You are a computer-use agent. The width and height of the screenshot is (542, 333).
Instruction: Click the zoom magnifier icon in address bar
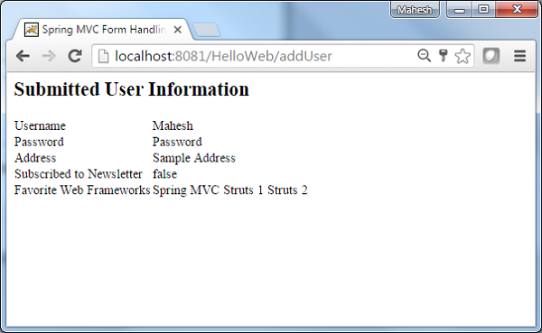(x=424, y=55)
